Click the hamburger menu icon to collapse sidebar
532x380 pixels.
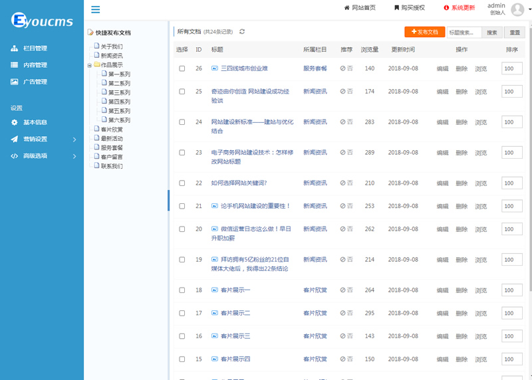96,9
